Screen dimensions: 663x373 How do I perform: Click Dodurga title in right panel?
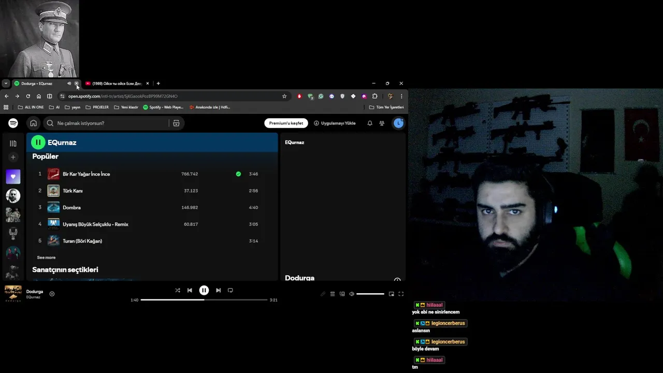click(x=299, y=278)
